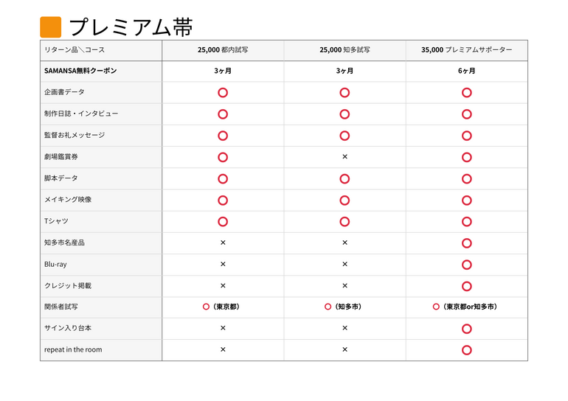Click the red circle for 脚本データ under 都内試写
568x401 pixels.
click(223, 178)
